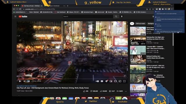Enable theater mode in the player
186x104 pixels.
pos(115,81)
